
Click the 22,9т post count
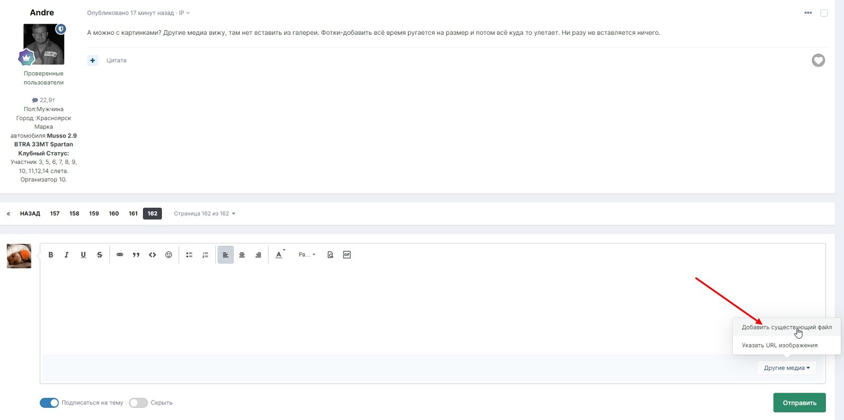pos(44,100)
